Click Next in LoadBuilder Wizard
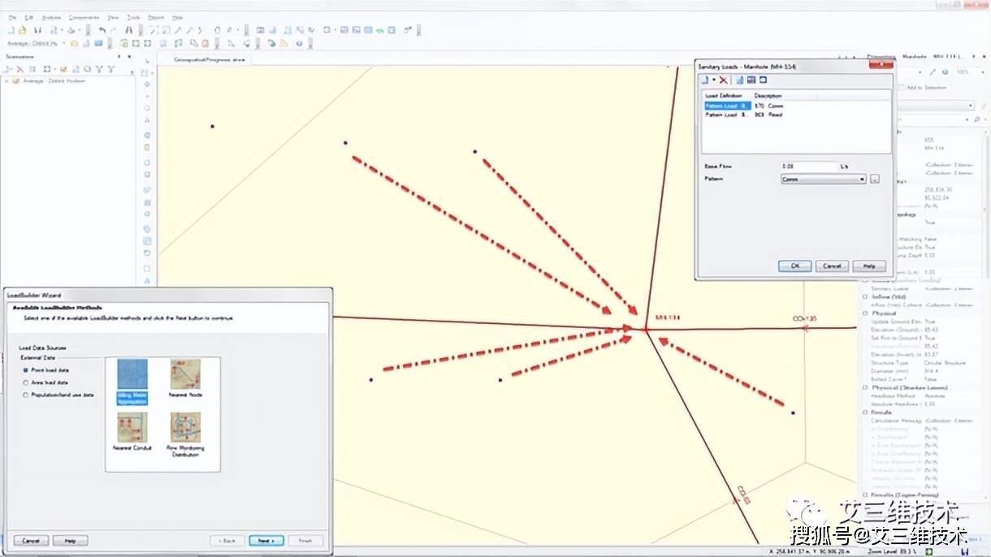 [266, 541]
